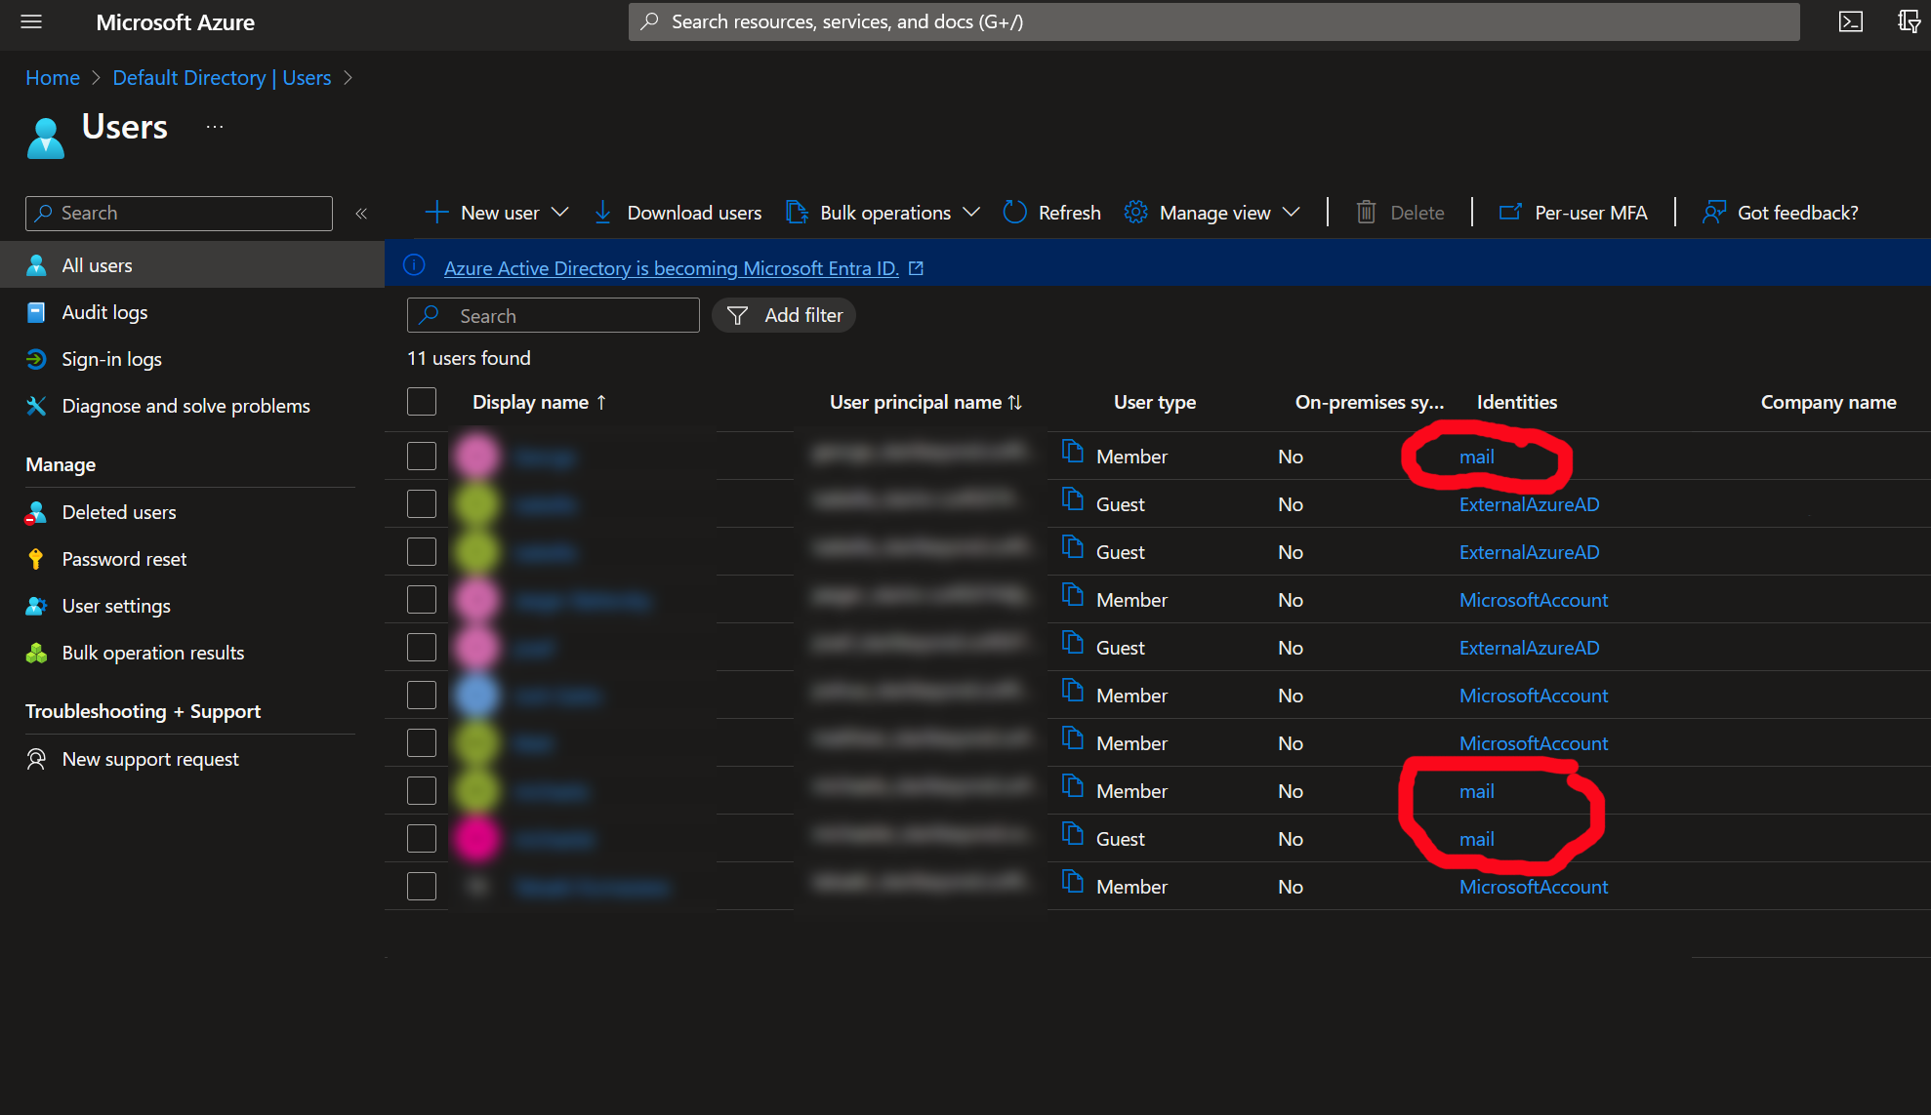Open the Azure Active Directory becoming Entra ID link

tap(671, 268)
